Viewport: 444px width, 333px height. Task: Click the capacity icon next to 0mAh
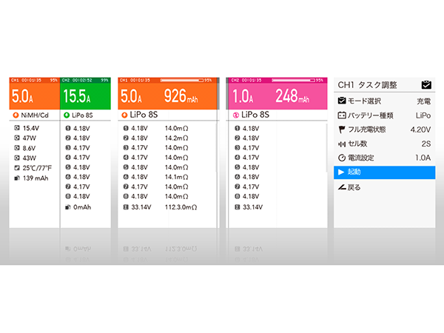pos(67,207)
